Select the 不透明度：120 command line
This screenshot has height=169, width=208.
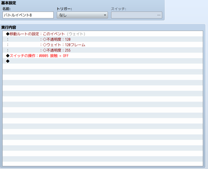(x=103, y=39)
